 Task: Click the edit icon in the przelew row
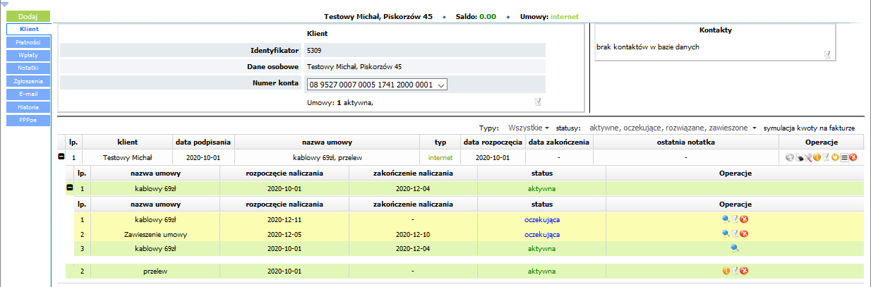tap(735, 271)
